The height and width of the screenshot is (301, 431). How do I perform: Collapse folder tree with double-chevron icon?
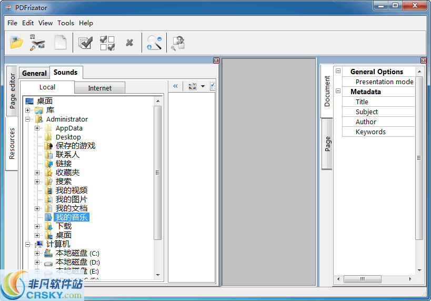click(175, 86)
